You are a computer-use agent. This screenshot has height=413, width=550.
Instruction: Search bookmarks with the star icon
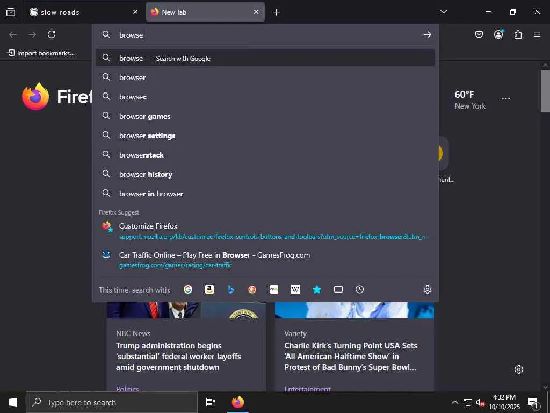[317, 289]
